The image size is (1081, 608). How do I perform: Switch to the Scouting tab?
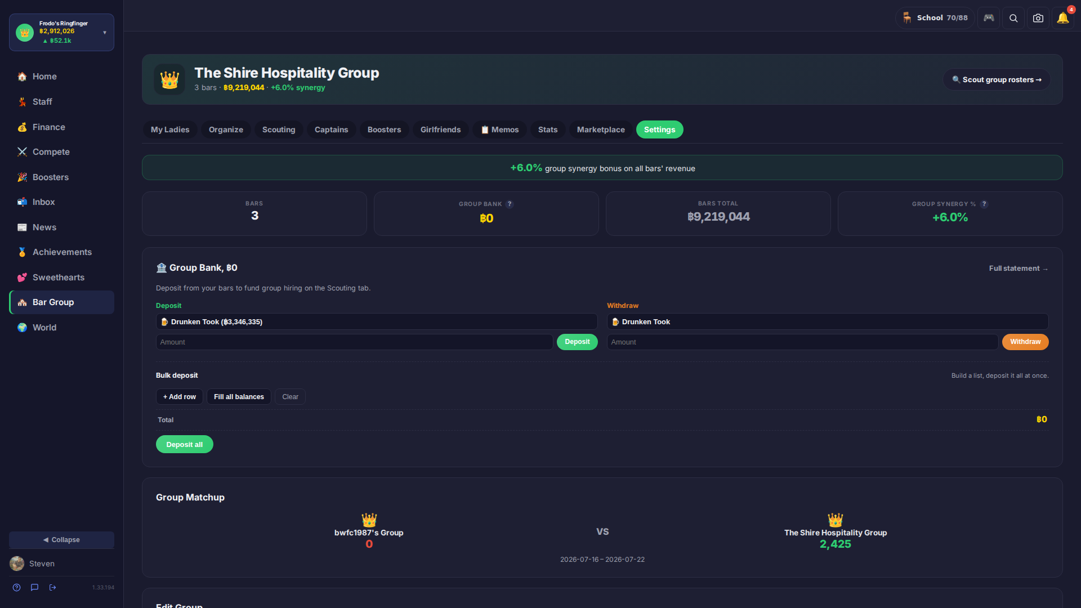(x=279, y=129)
